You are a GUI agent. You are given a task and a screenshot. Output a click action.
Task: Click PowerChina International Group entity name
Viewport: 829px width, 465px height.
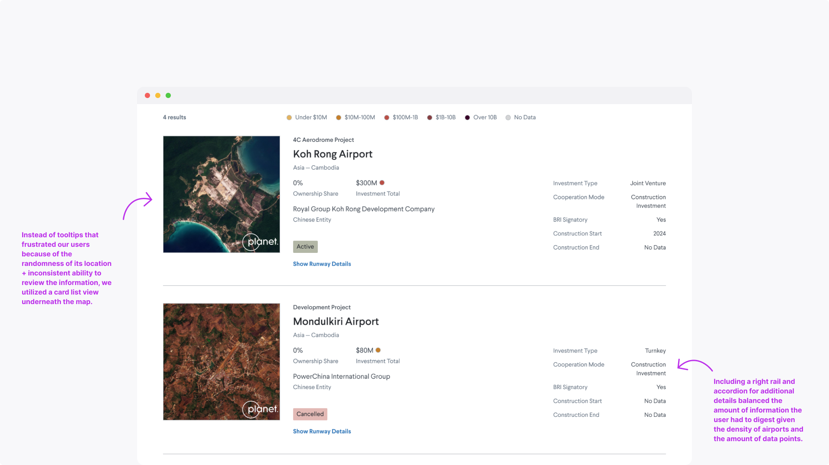coord(342,377)
